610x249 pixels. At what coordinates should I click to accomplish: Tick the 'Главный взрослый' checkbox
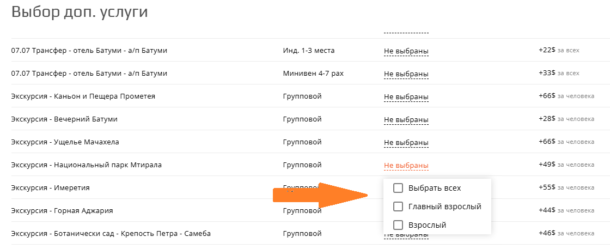tap(398, 207)
